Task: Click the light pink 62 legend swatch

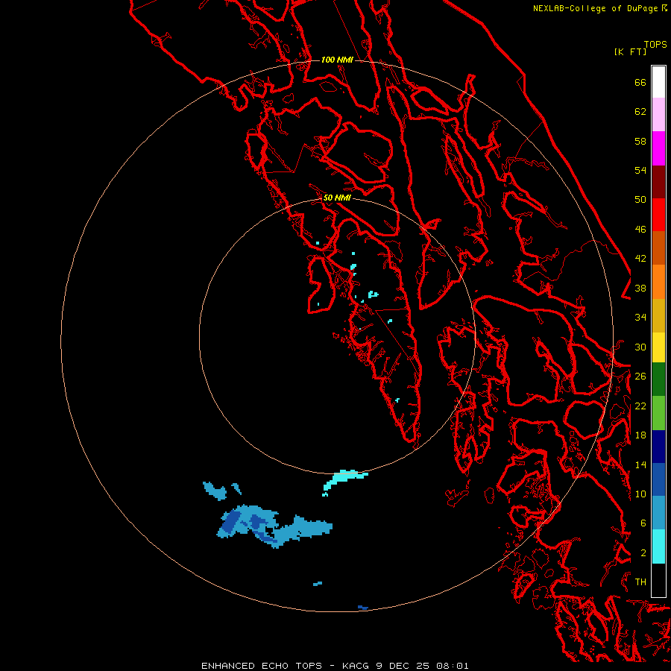Action: coord(658,115)
